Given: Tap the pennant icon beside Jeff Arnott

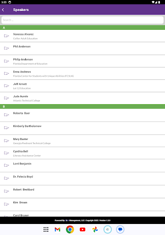Looking at the screenshot, I should pos(6,86).
